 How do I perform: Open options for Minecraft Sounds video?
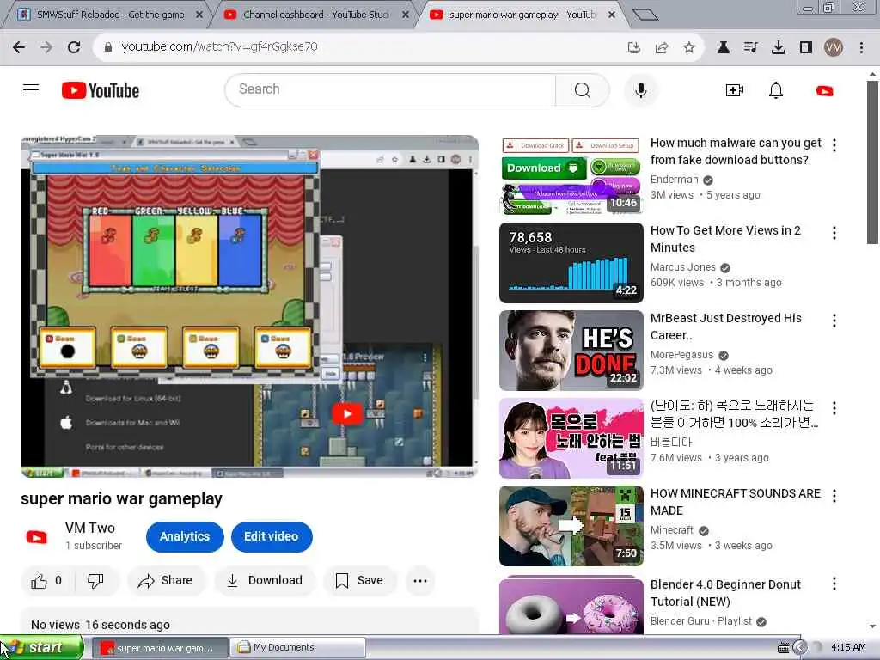pyautogui.click(x=834, y=496)
